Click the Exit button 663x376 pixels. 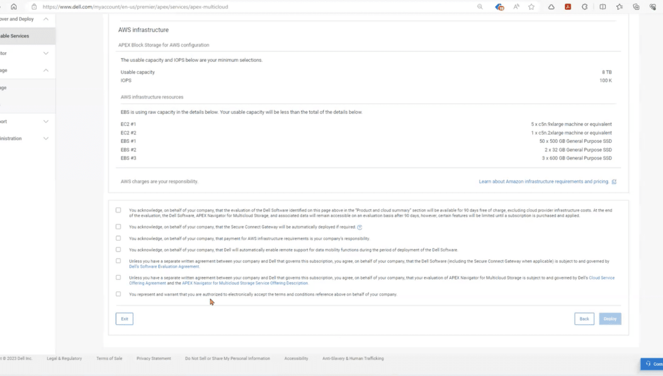pyautogui.click(x=124, y=319)
